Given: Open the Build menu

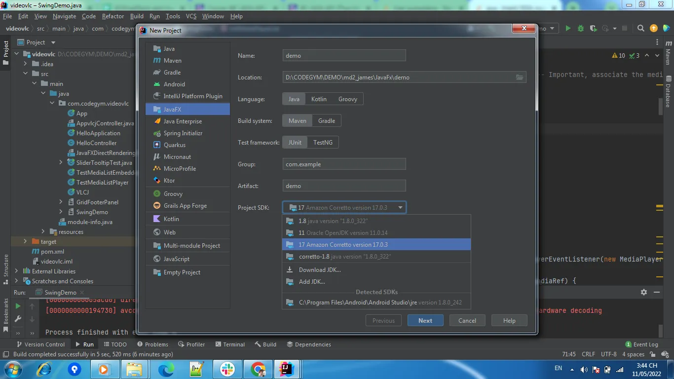Looking at the screenshot, I should (137, 16).
